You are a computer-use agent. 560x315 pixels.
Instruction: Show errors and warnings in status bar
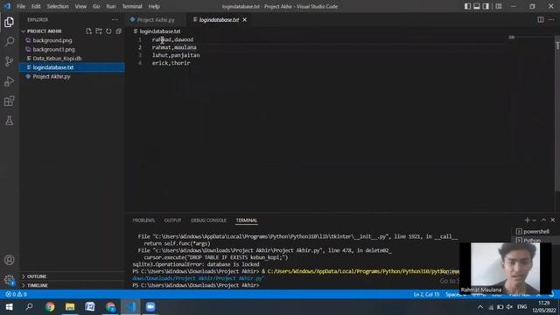tap(16, 294)
